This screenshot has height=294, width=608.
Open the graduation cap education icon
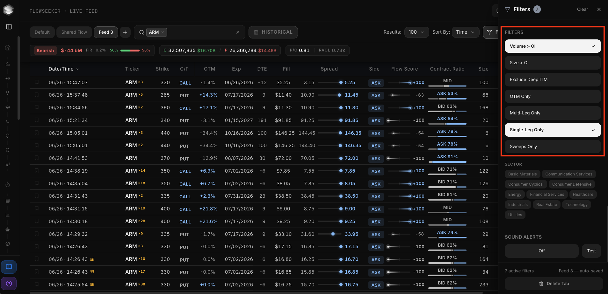pos(8,107)
